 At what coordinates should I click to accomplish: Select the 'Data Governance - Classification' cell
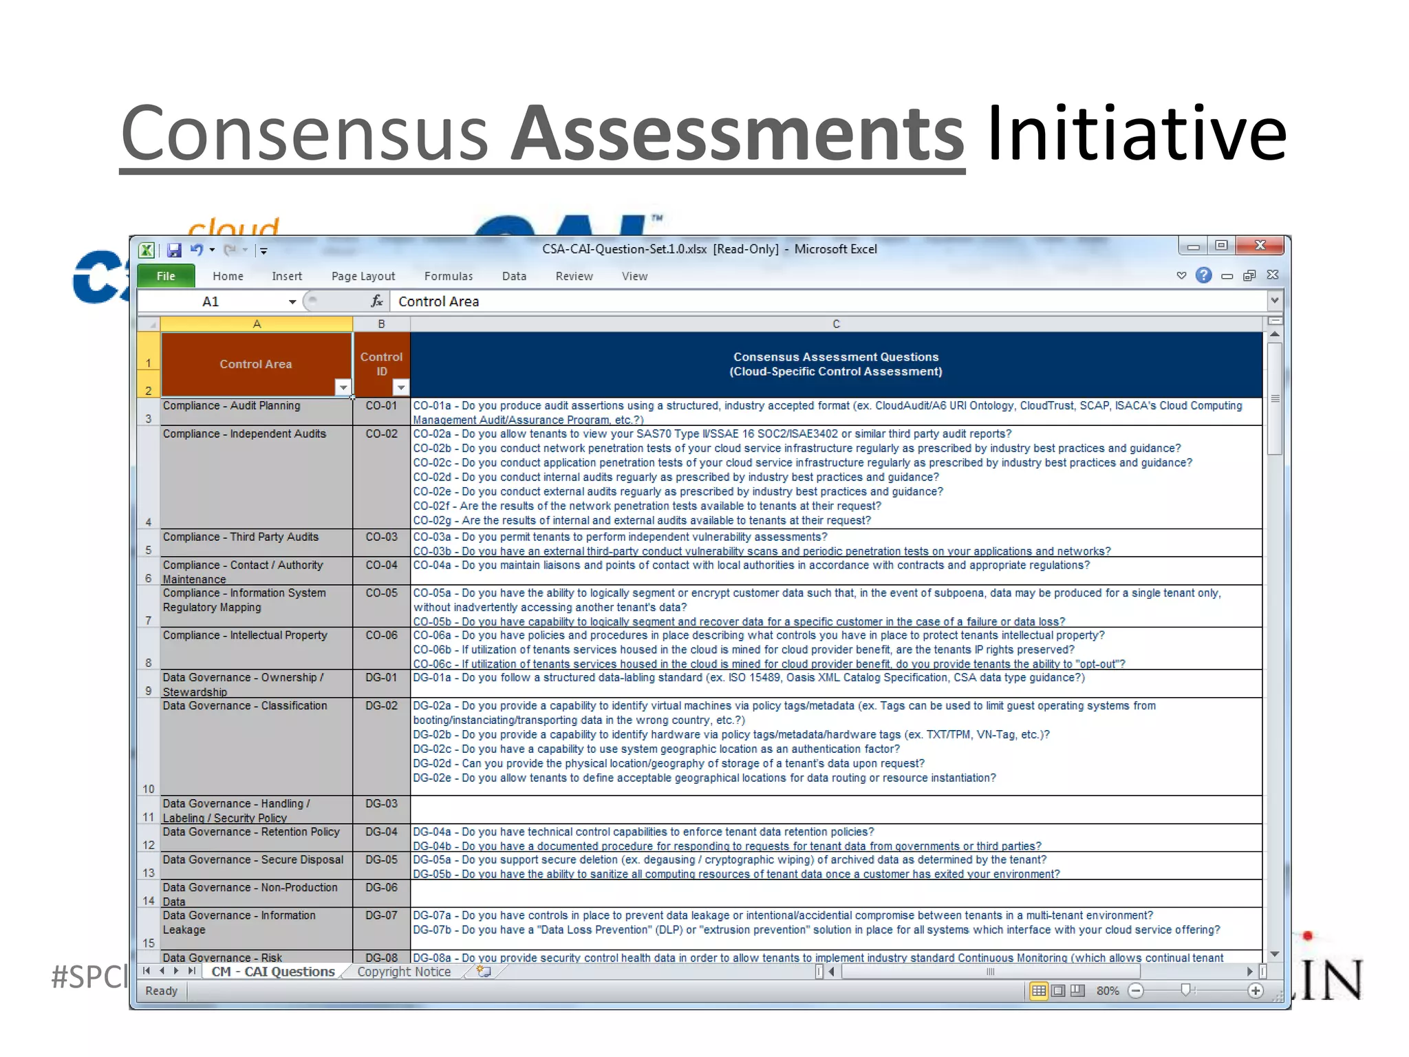[x=257, y=747]
